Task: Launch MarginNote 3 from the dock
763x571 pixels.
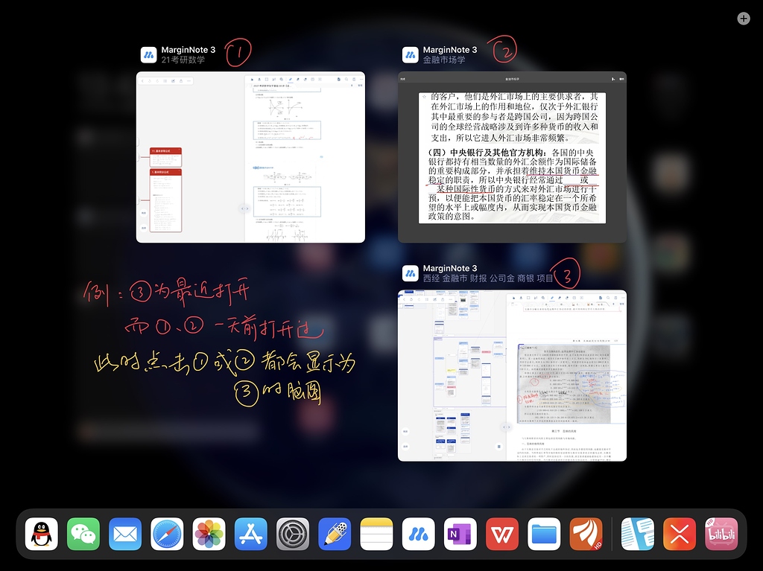Action: tap(417, 534)
